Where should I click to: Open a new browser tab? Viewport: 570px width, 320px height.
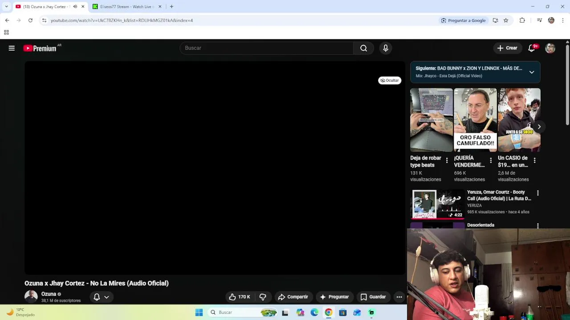pos(171,7)
